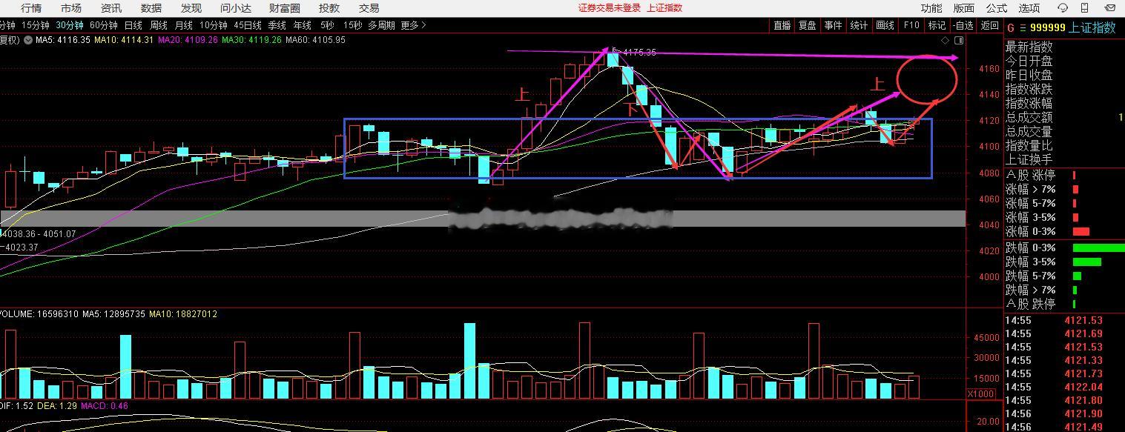Click the DIF: 1.52 MACD label
The image size is (1125, 432).
tap(15, 405)
